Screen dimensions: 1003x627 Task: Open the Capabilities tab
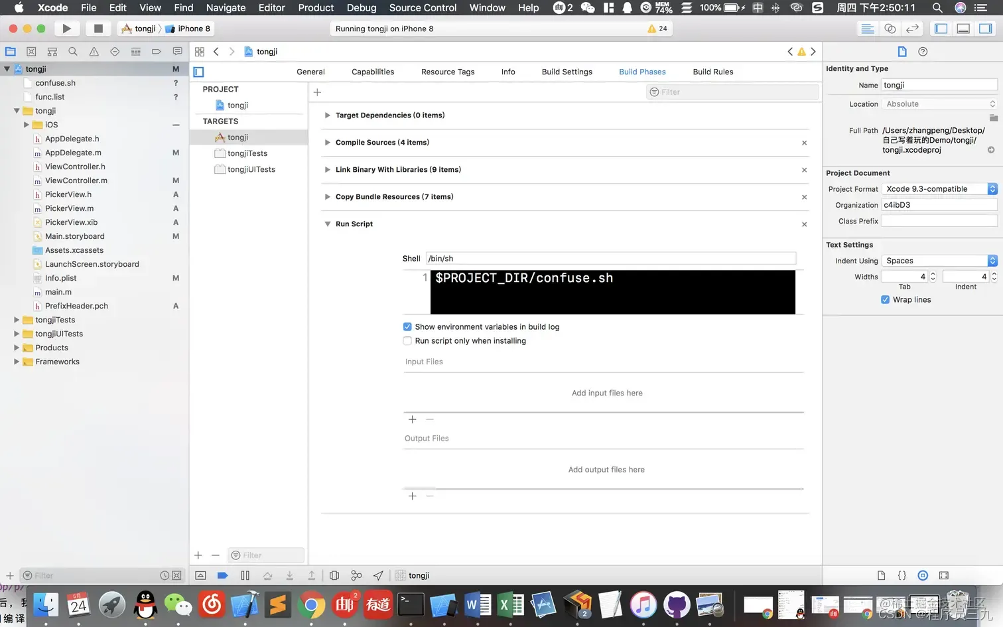(373, 72)
